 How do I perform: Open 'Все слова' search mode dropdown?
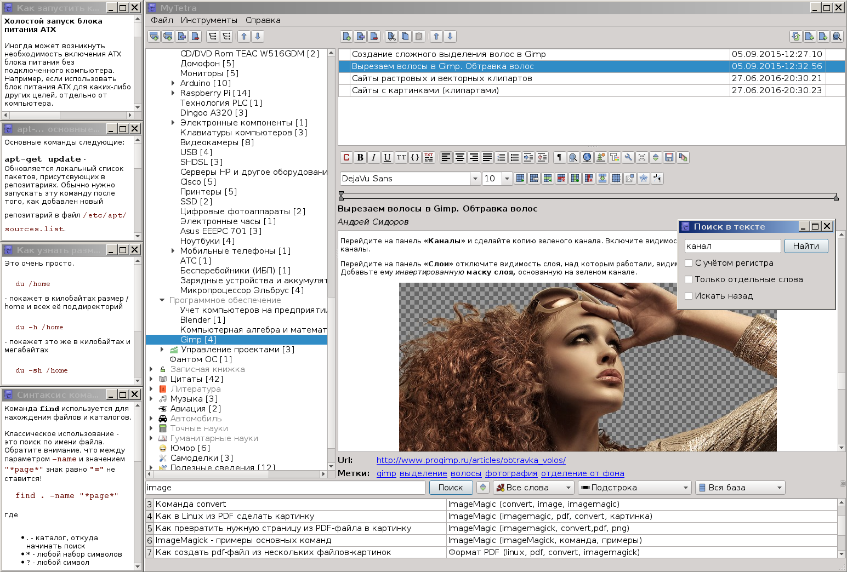pos(534,488)
